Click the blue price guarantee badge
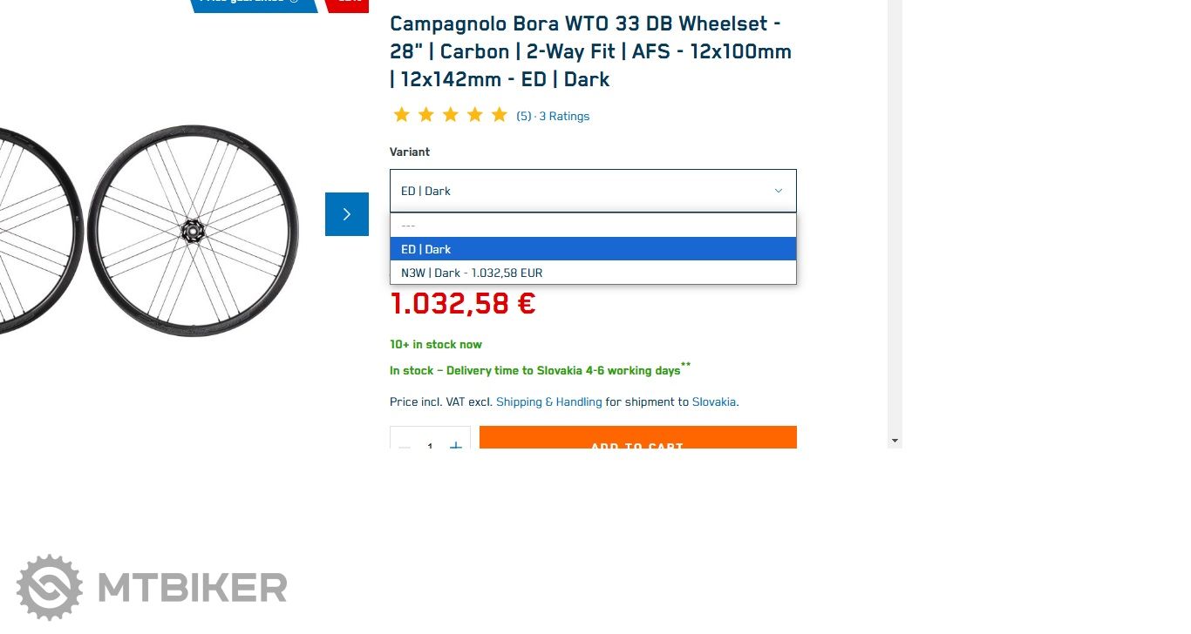Screen dimensions: 1191x634 click(x=253, y=3)
